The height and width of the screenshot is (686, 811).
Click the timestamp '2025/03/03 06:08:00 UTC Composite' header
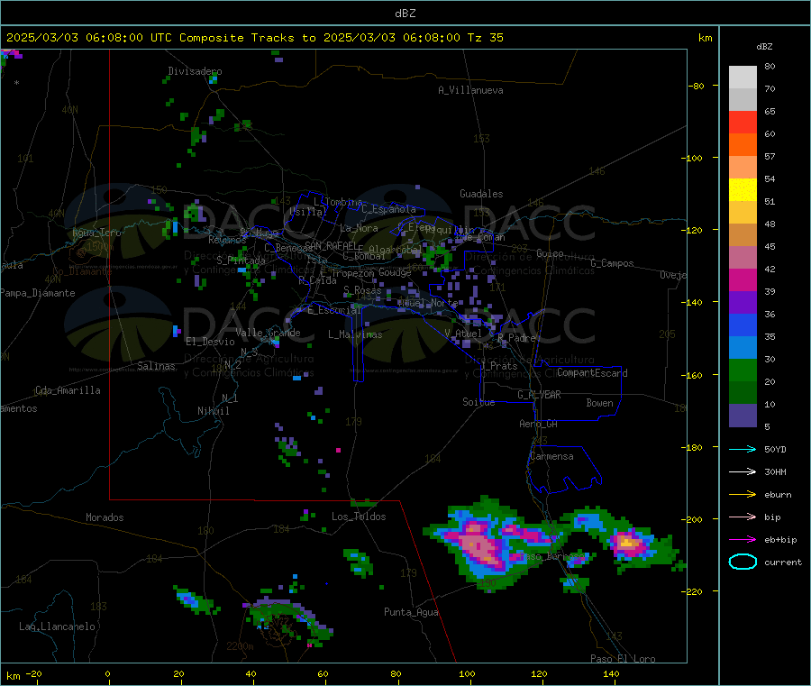124,38
